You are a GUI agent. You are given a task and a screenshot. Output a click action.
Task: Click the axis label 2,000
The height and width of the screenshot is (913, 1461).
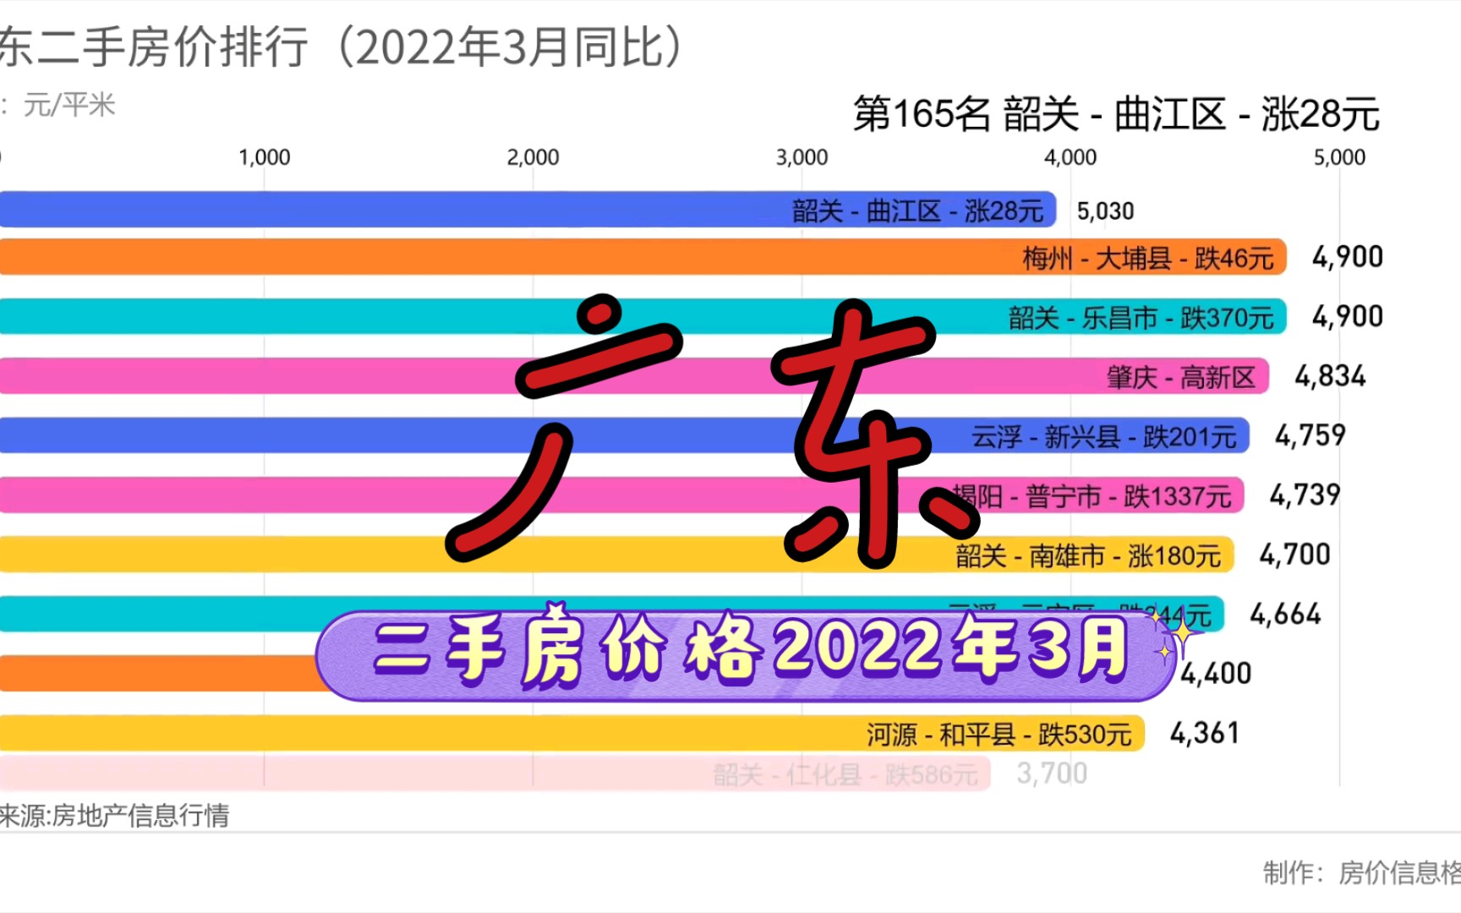point(533,157)
